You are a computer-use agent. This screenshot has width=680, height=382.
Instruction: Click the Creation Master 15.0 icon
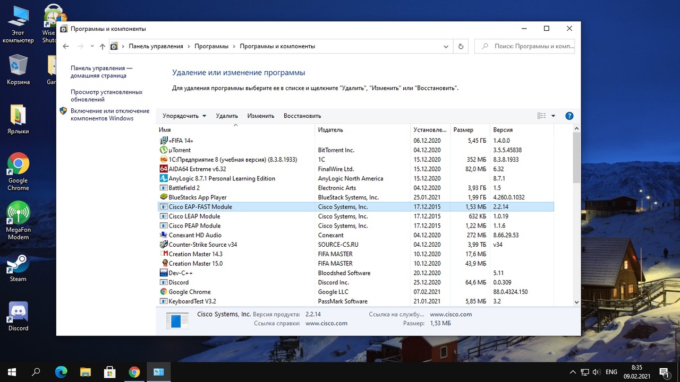(x=164, y=264)
